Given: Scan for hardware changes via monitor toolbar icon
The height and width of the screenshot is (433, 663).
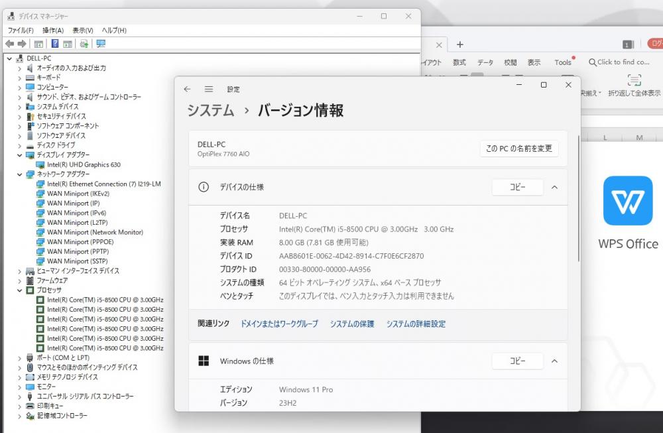Looking at the screenshot, I should [x=101, y=44].
